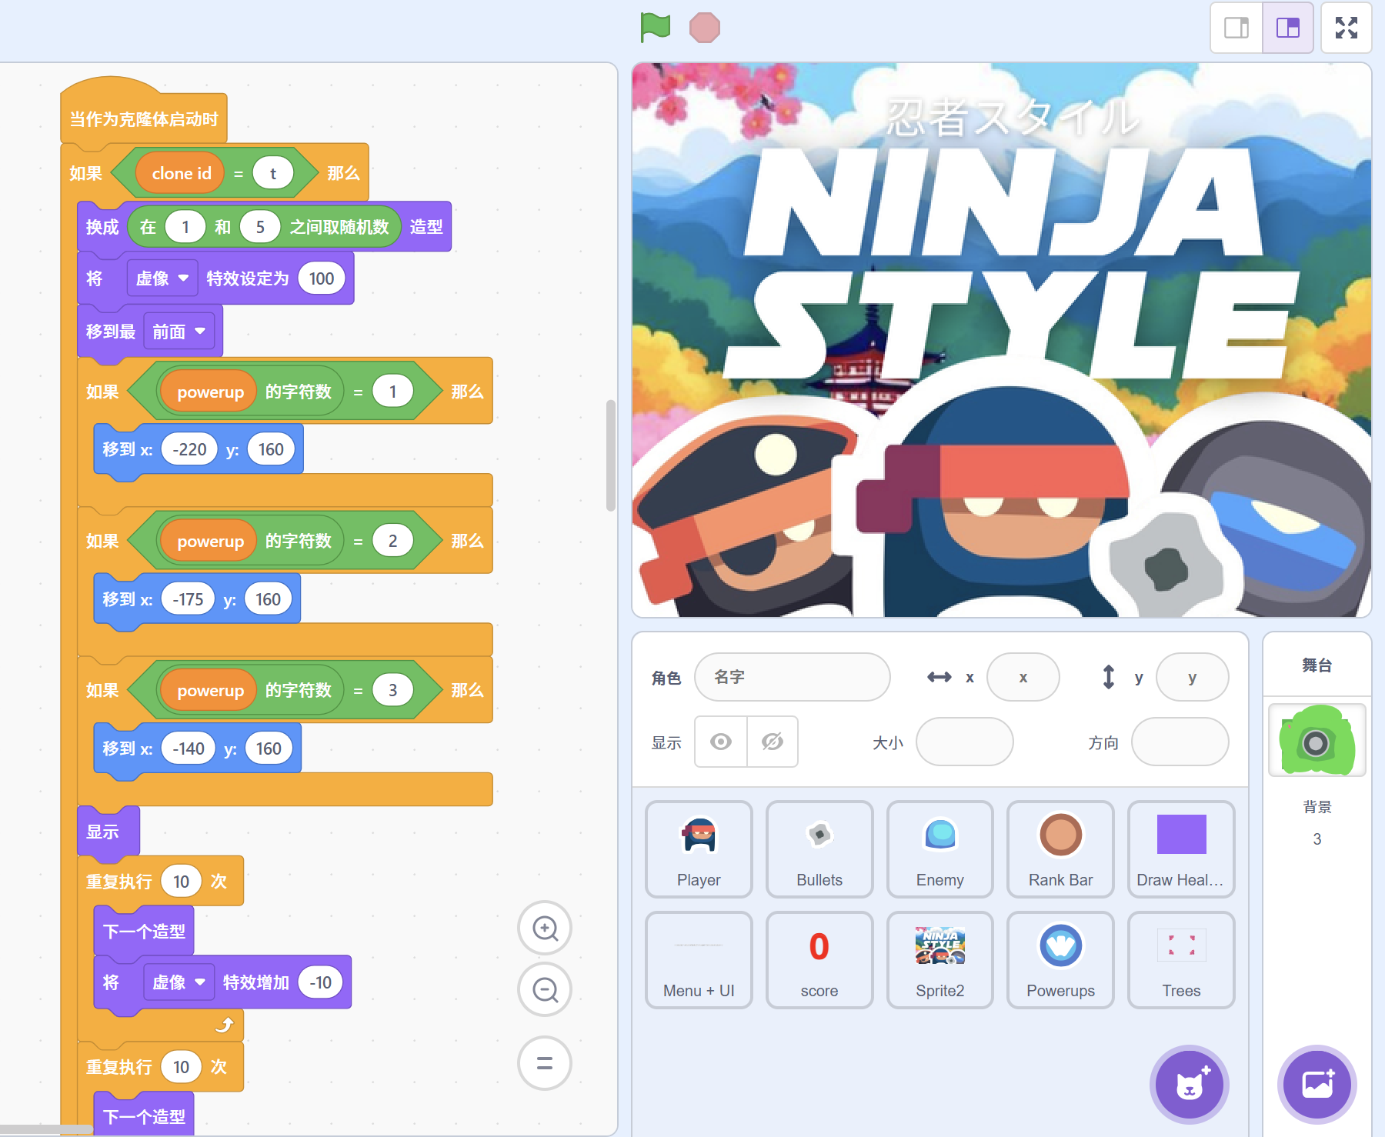Open the choose a sprite button

coord(1190,1085)
